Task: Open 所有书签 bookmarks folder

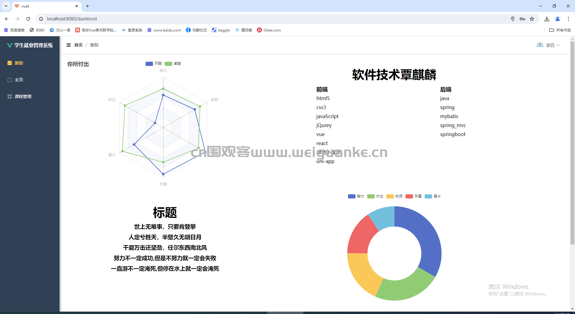Action: pyautogui.click(x=560, y=30)
